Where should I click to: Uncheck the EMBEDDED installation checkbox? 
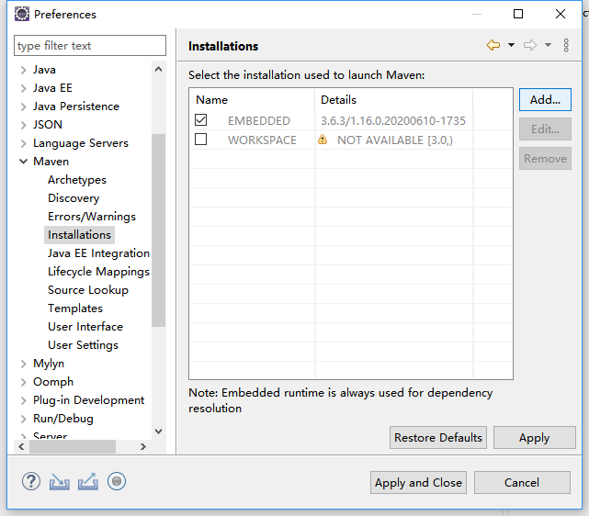pos(201,120)
